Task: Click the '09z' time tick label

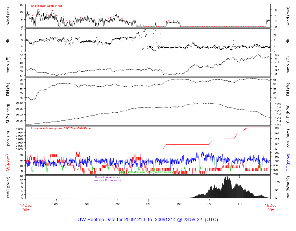Action: point(118,204)
